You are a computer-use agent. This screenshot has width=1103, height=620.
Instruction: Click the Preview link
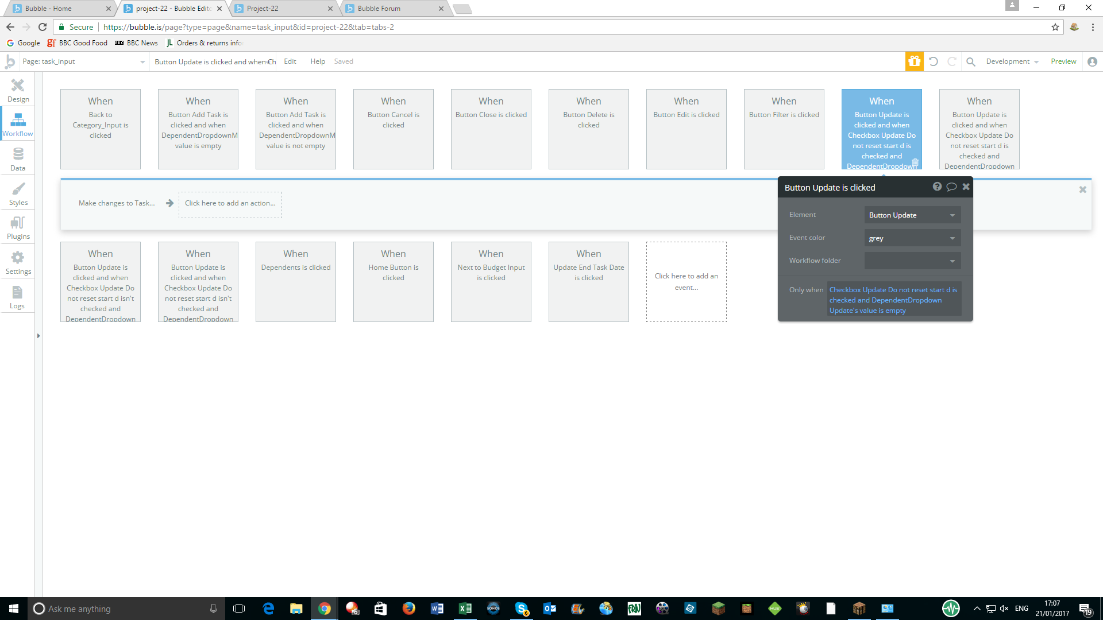point(1063,61)
